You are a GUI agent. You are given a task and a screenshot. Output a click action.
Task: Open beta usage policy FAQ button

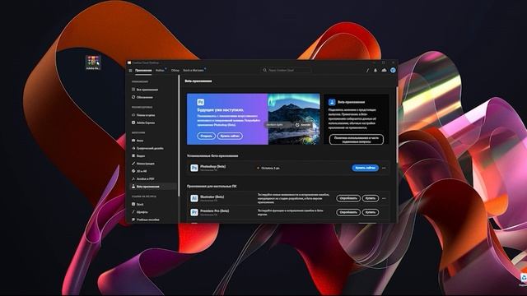click(357, 140)
